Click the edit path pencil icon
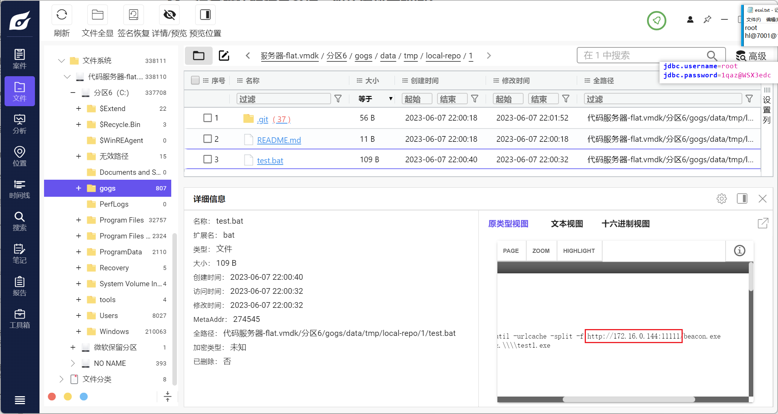Screen dimensions: 778x414 tap(224, 56)
